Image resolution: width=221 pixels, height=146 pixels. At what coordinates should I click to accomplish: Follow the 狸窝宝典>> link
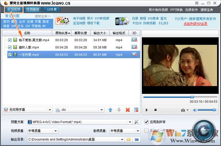43,16
